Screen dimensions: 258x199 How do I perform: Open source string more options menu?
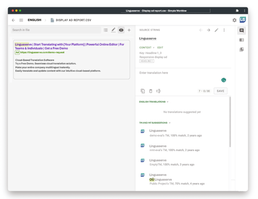[224, 30]
